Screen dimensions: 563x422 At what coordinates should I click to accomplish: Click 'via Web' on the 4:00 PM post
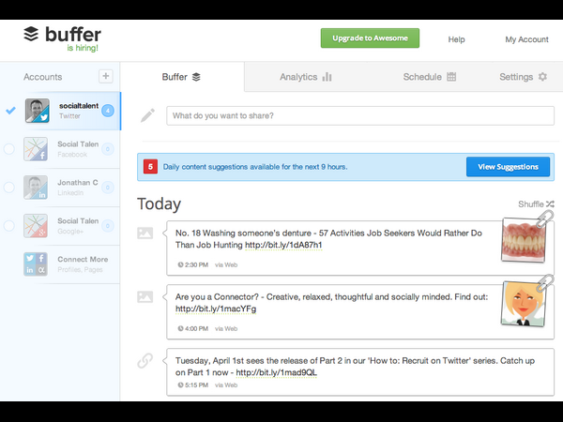tap(226, 328)
